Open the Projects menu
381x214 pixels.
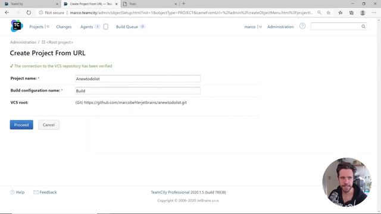click(36, 27)
